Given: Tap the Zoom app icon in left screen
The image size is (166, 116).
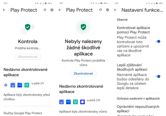Looking at the screenshot, I should click(x=20, y=85).
